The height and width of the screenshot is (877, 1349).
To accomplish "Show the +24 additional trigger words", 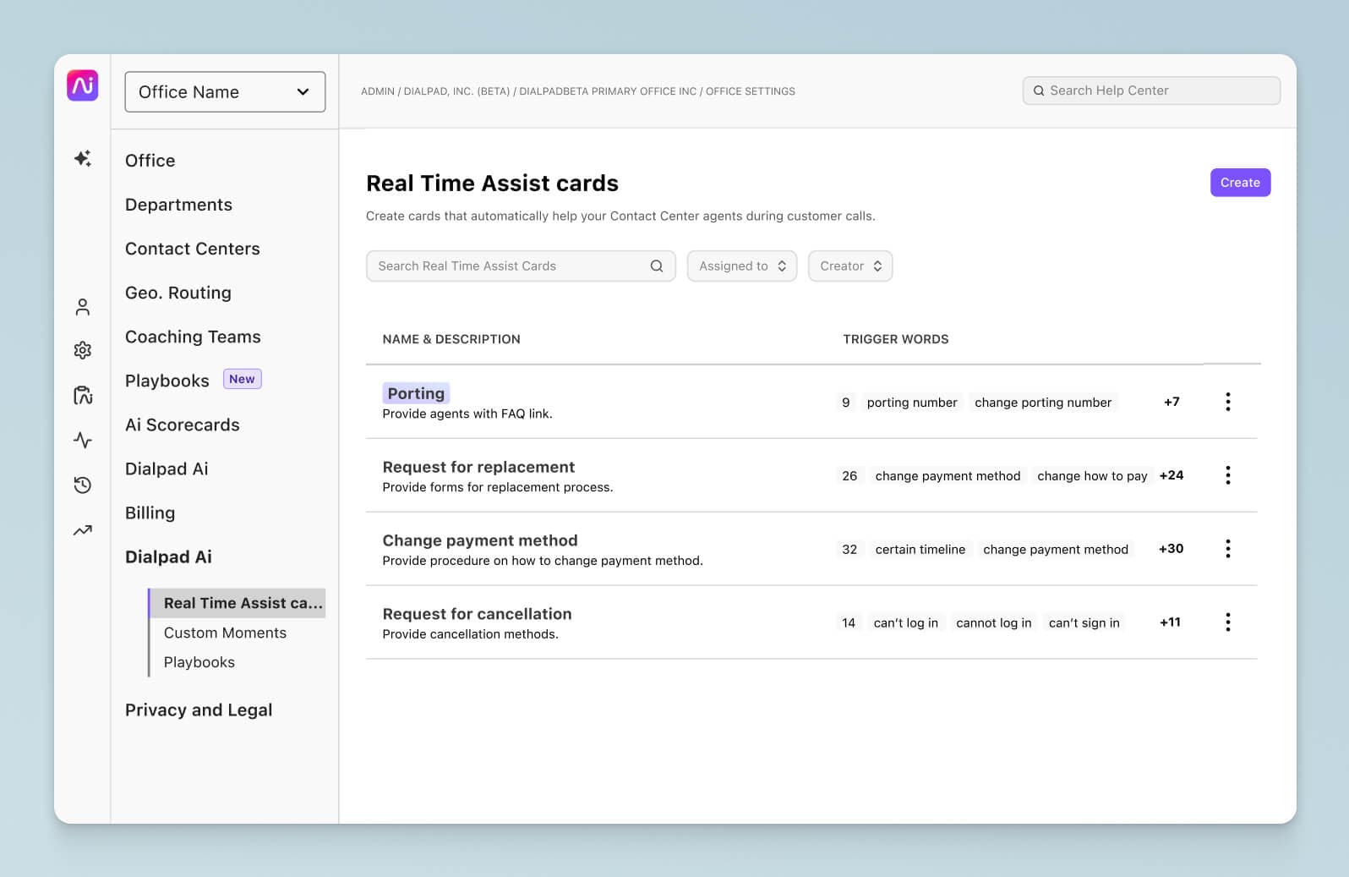I will pos(1171,475).
